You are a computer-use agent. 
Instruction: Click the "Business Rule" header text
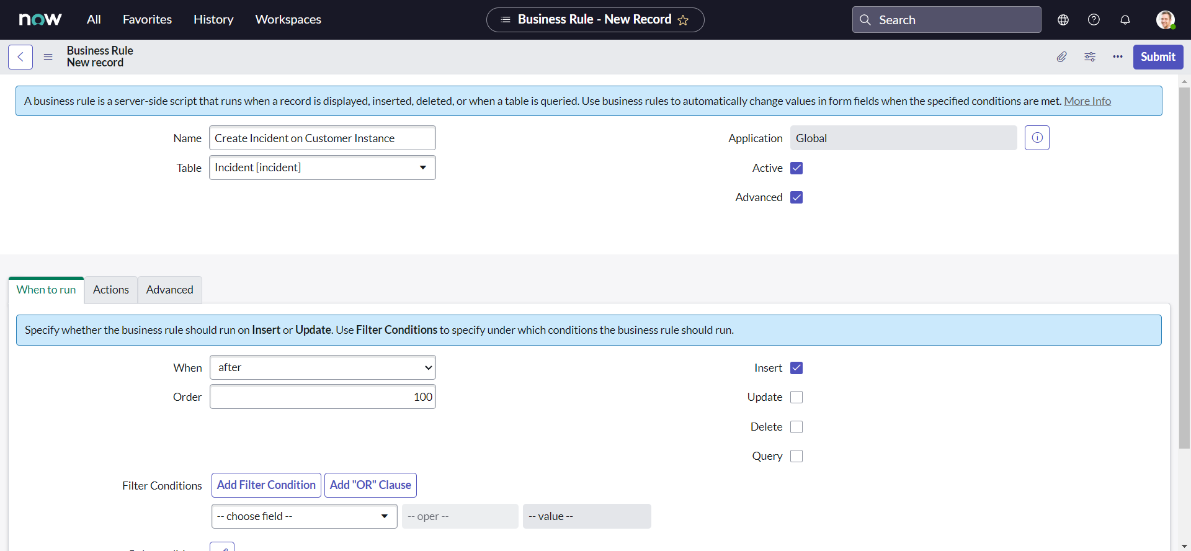100,51
